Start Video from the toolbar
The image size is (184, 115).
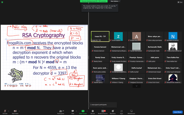click(x=15, y=112)
